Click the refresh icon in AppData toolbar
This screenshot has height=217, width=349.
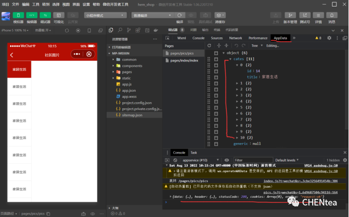(x=209, y=45)
